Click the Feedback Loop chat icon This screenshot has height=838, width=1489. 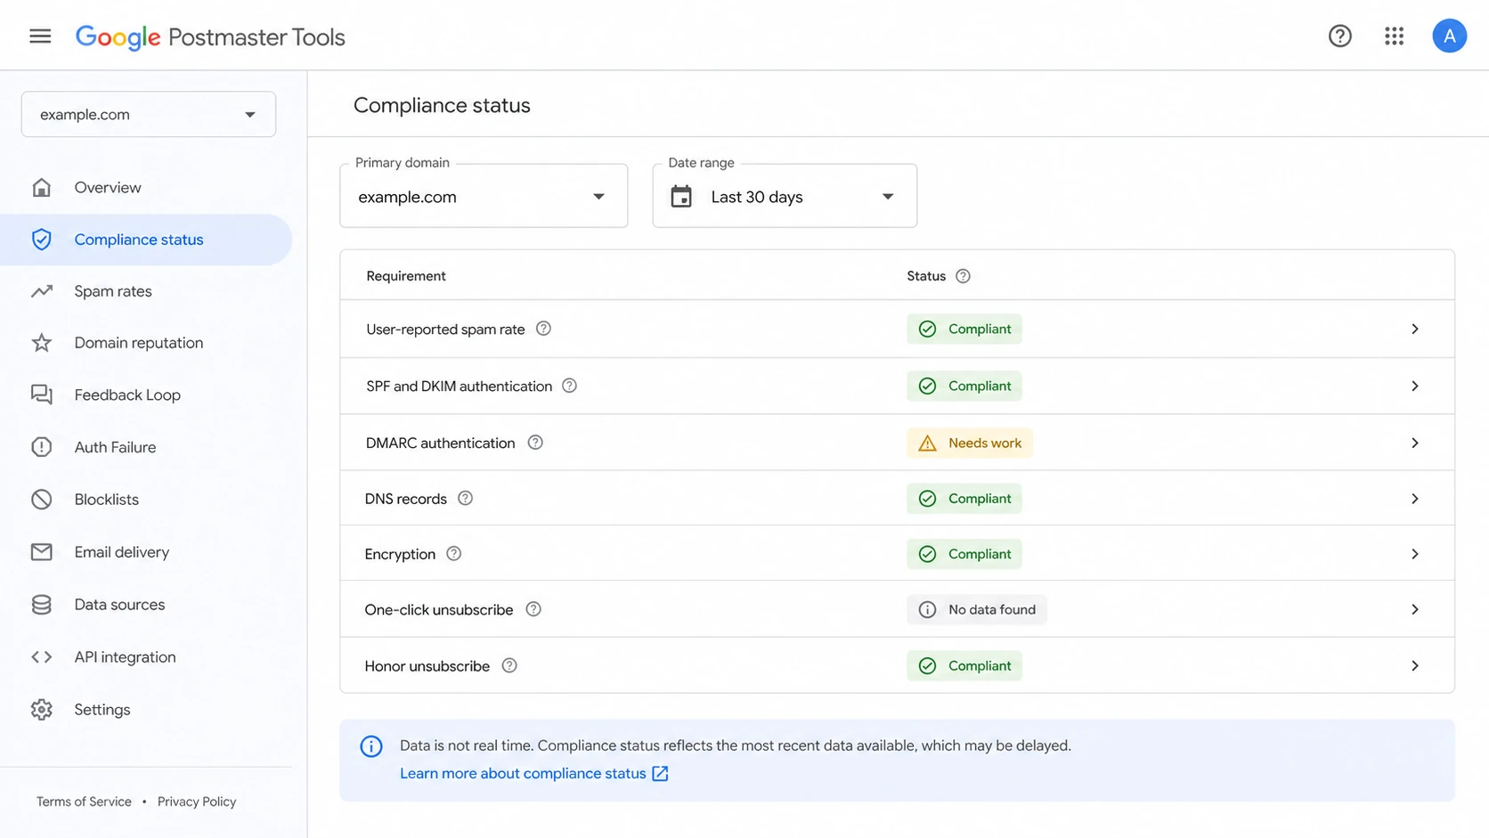click(x=42, y=395)
